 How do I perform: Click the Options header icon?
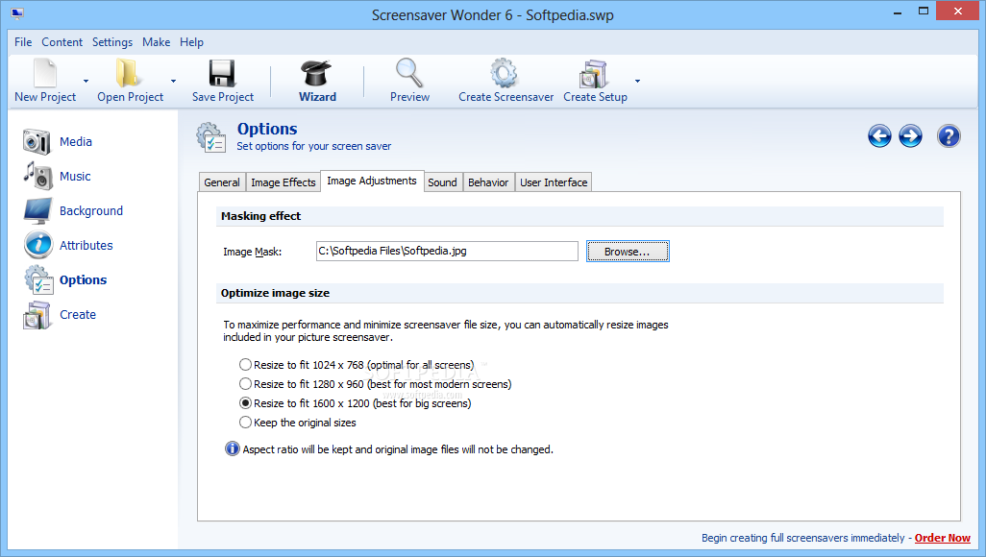[210, 137]
